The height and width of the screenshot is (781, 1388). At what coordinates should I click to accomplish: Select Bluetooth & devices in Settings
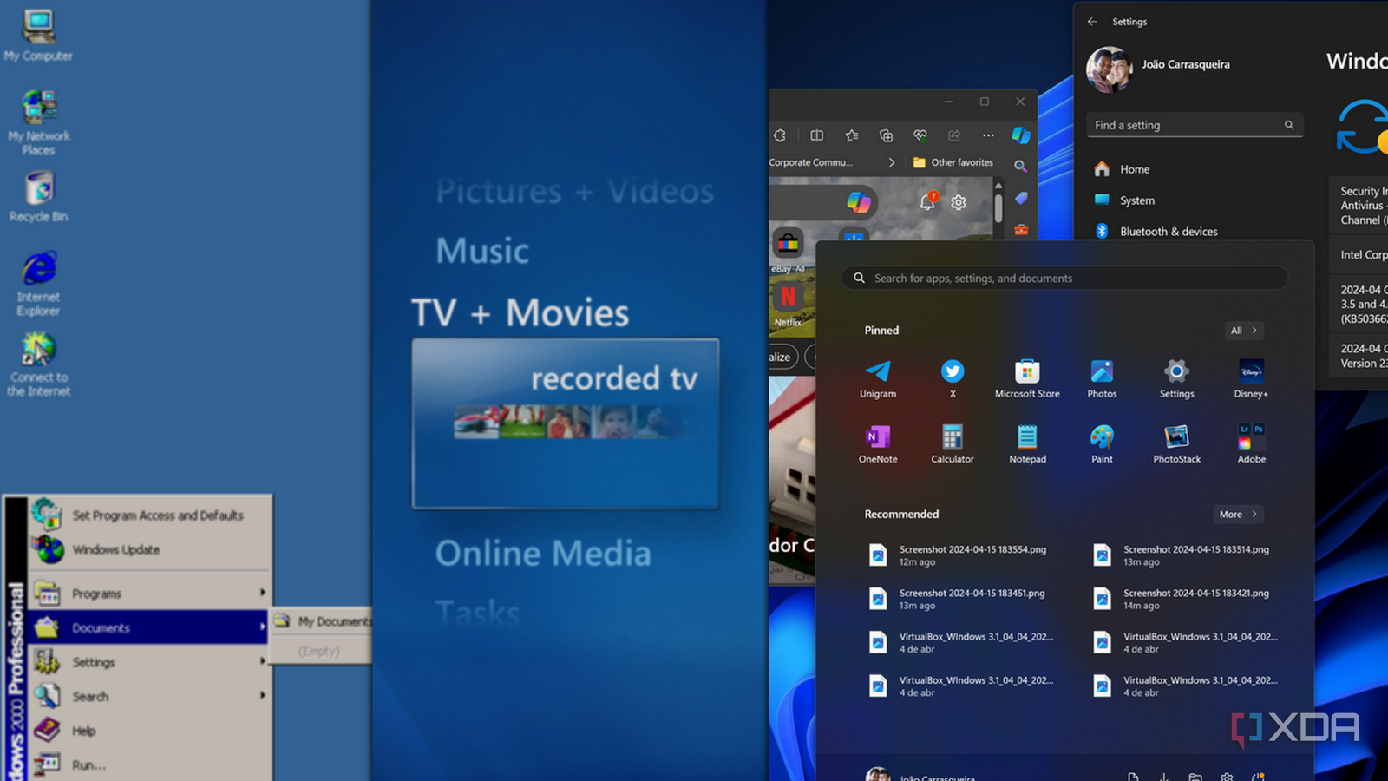point(1169,231)
